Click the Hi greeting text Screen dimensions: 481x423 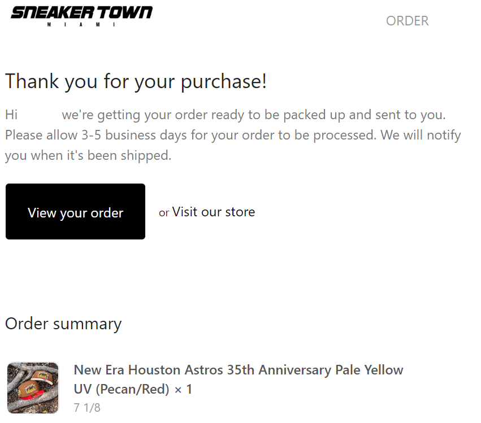coord(11,115)
